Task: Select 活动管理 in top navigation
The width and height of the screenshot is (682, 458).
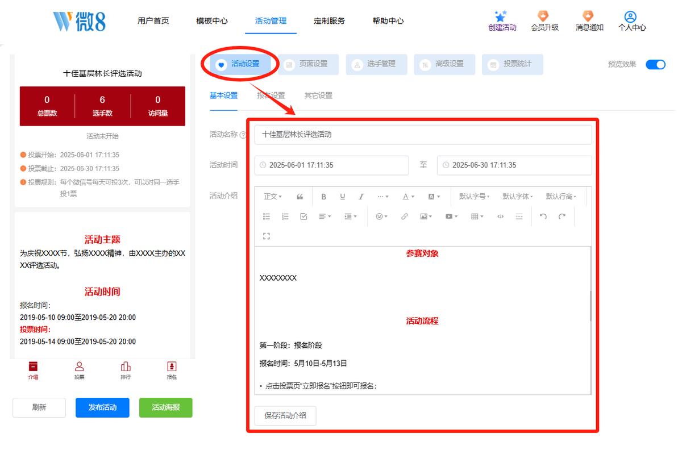Action: coord(271,21)
